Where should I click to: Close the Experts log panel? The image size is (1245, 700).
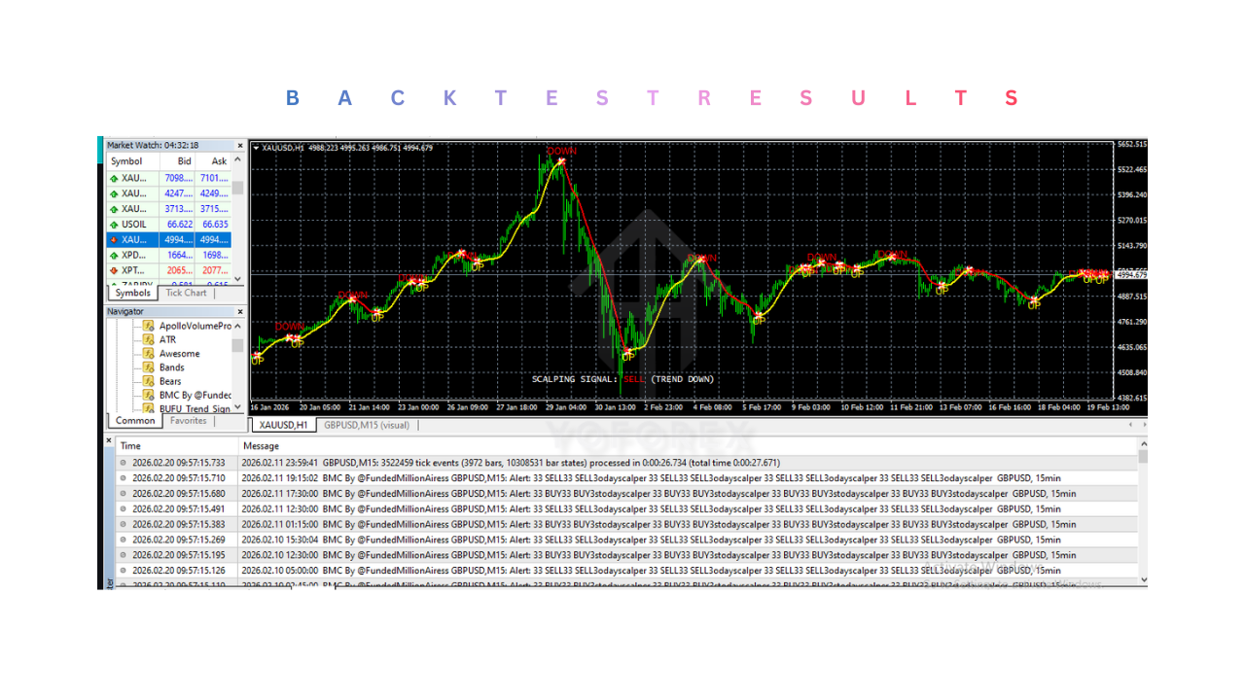(108, 439)
